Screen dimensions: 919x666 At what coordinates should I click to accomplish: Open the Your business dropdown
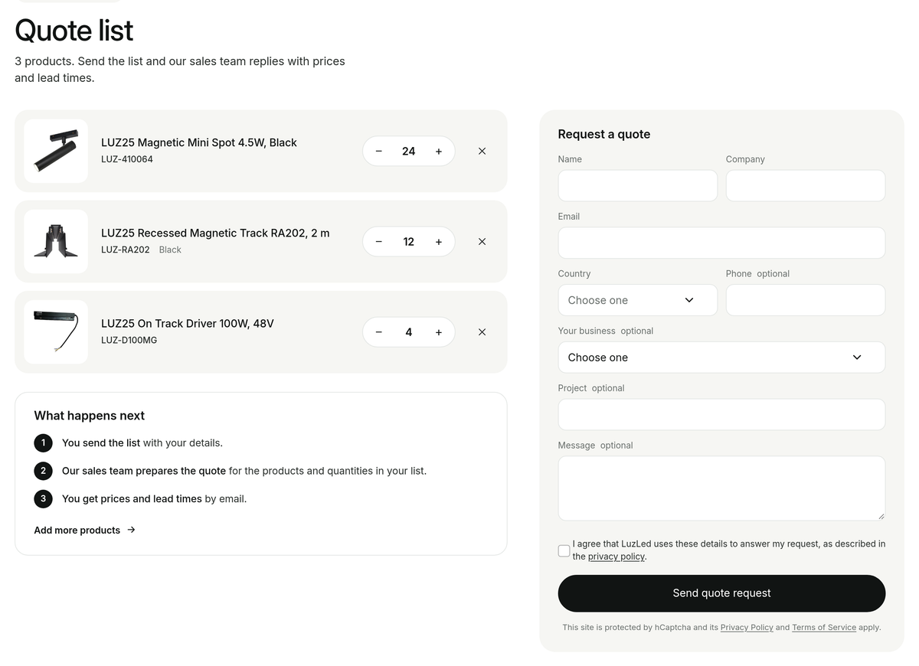(721, 357)
